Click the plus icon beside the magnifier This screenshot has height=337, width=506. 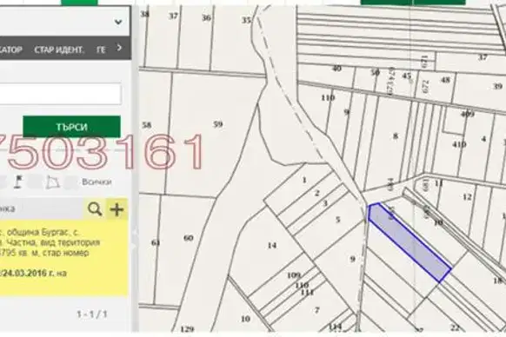pyautogui.click(x=117, y=209)
